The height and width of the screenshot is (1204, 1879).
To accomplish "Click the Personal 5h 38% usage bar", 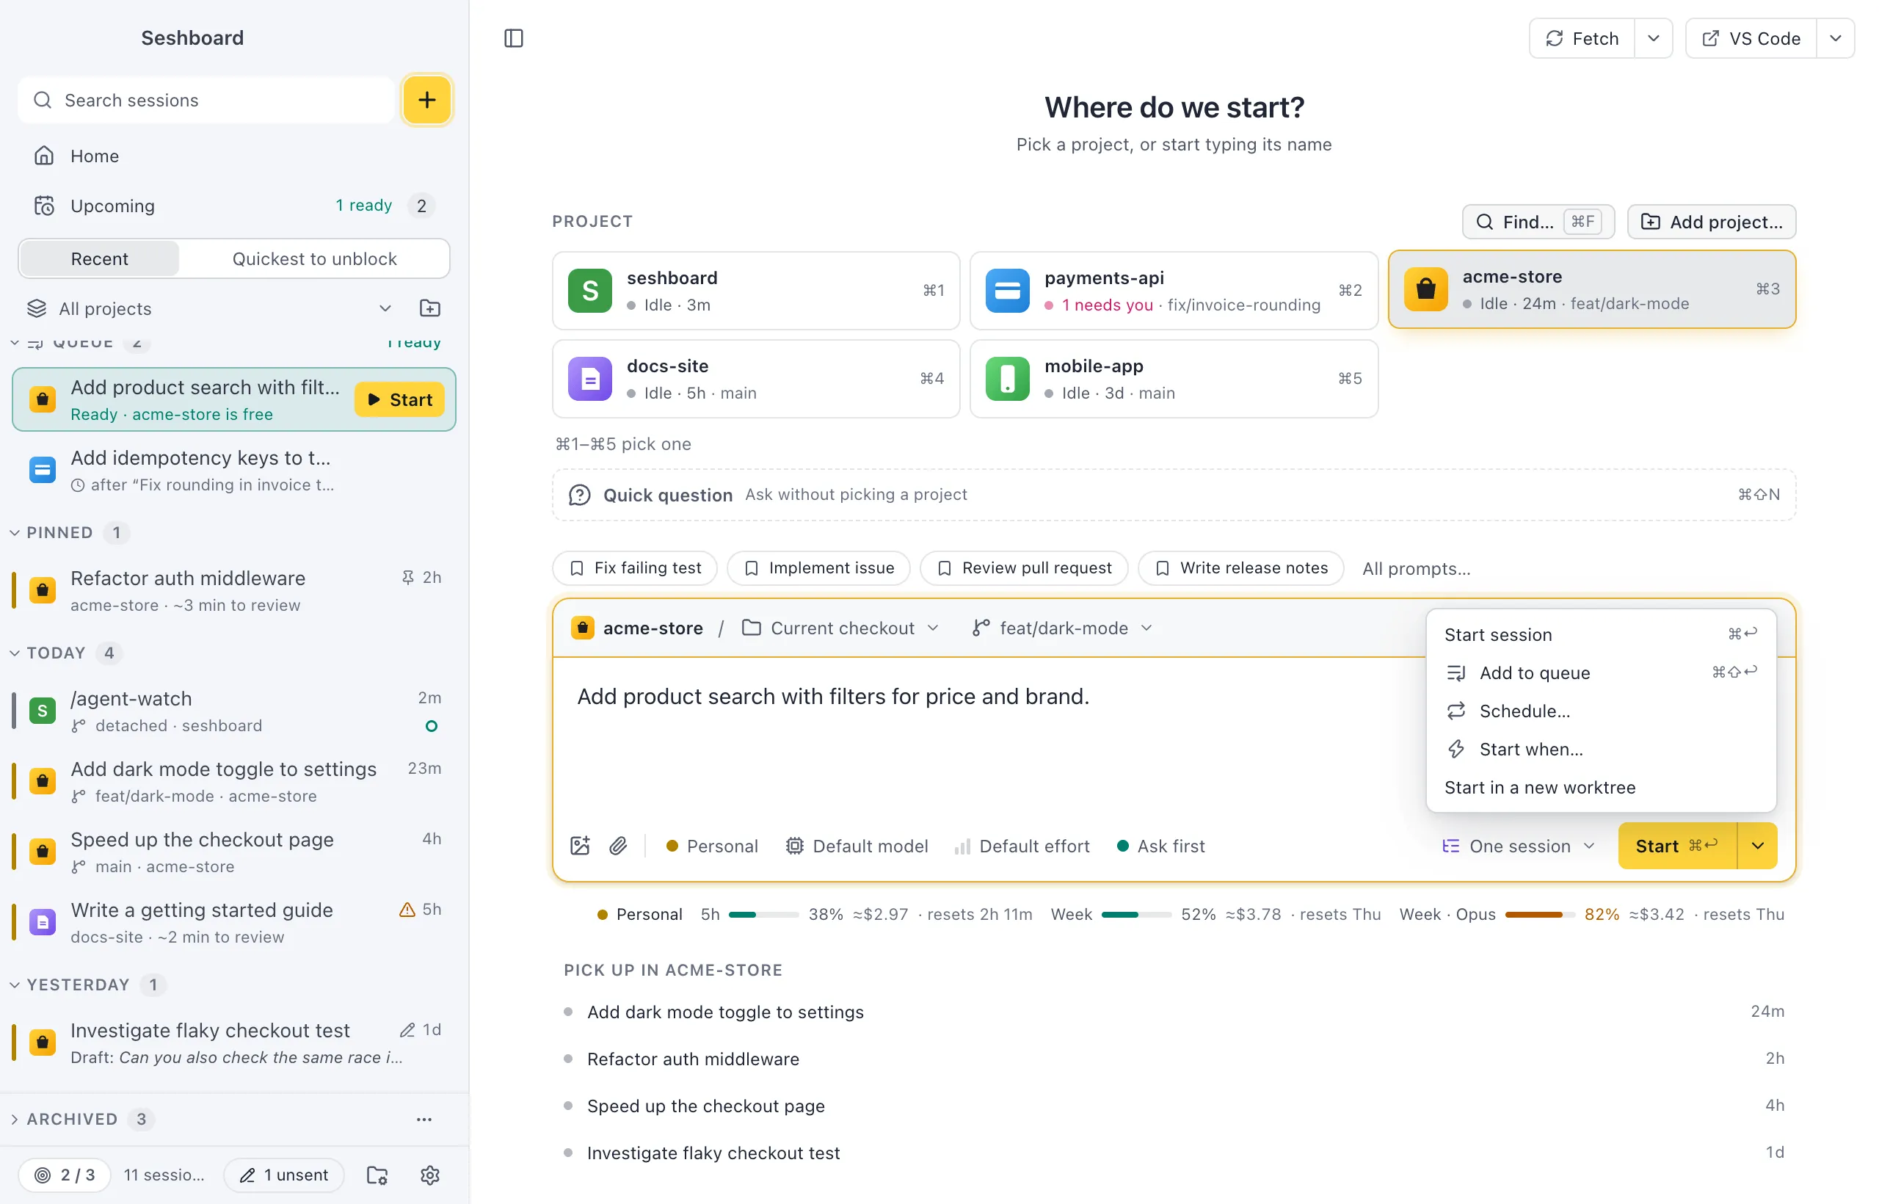I will [x=763, y=914].
